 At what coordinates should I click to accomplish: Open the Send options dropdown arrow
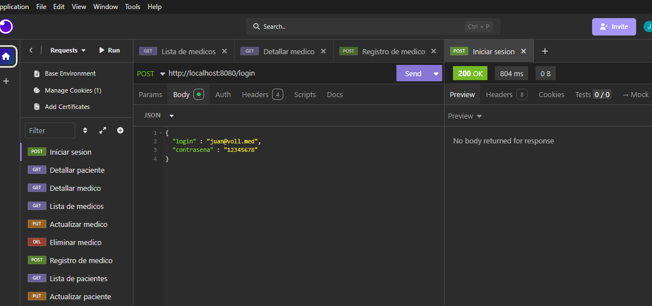click(x=436, y=73)
